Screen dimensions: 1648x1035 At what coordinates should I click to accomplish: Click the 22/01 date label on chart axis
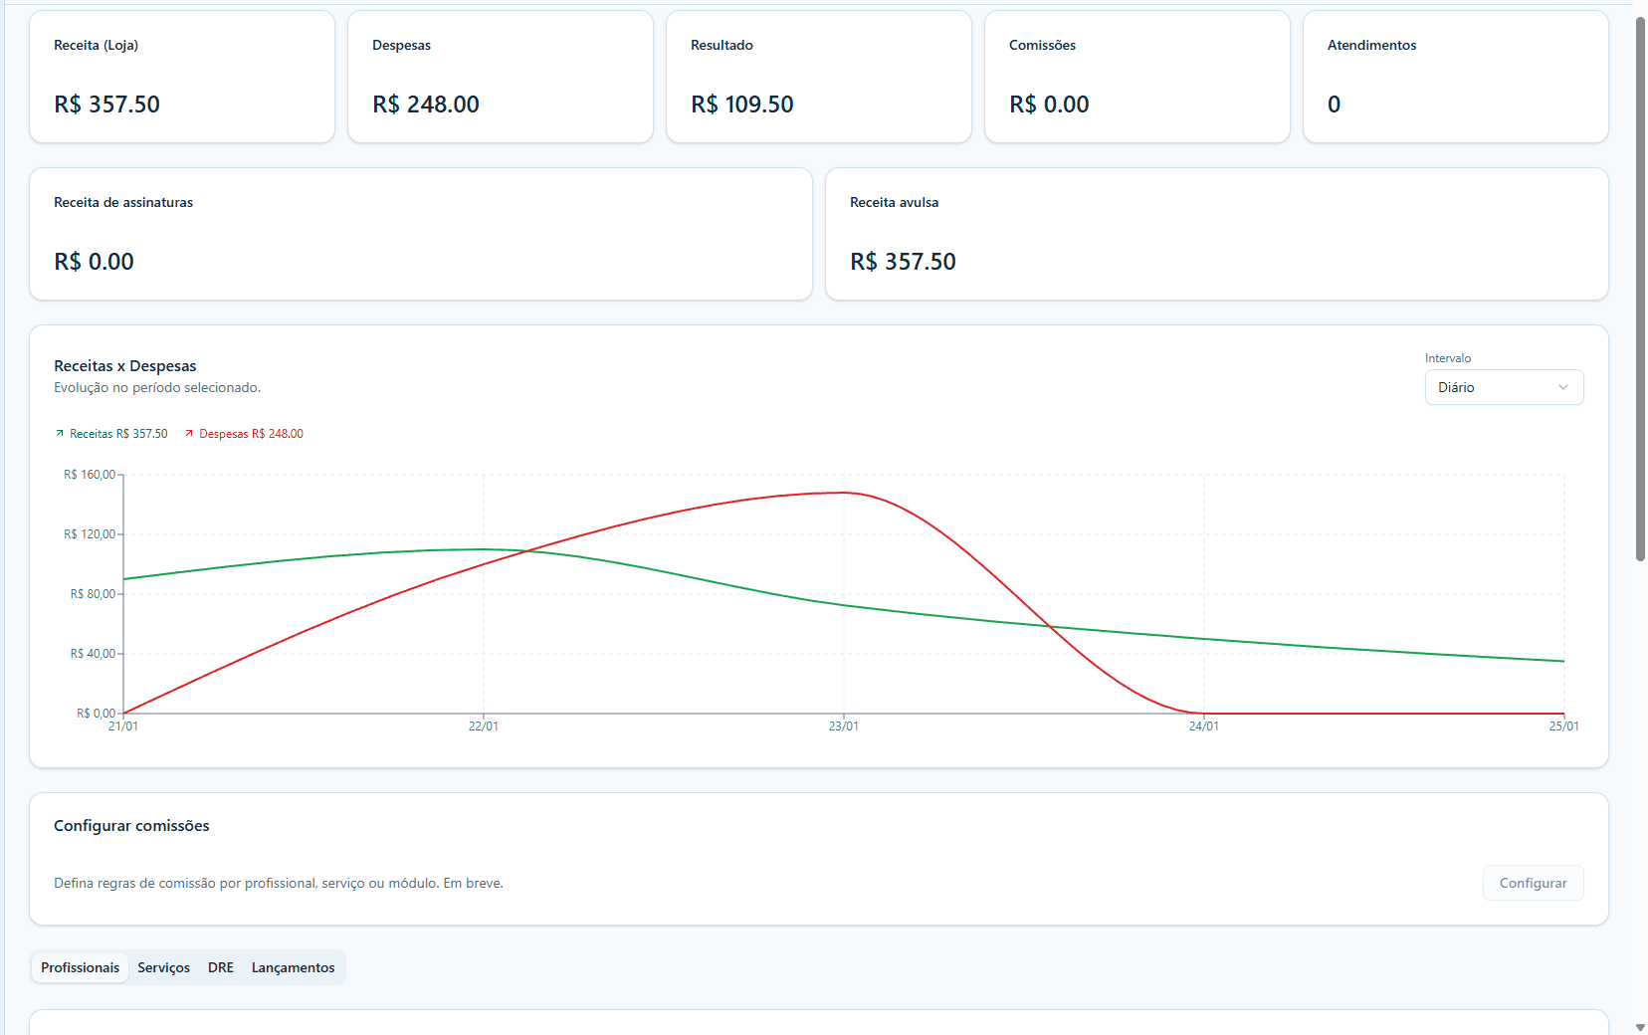pyautogui.click(x=484, y=726)
